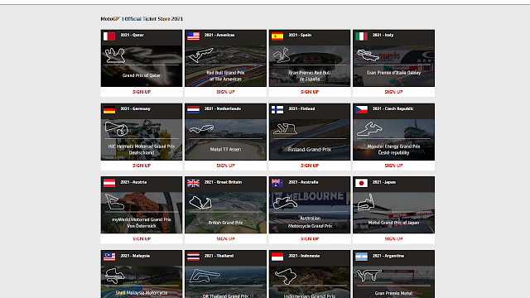Click the Spain circuit outline icon

282,55
